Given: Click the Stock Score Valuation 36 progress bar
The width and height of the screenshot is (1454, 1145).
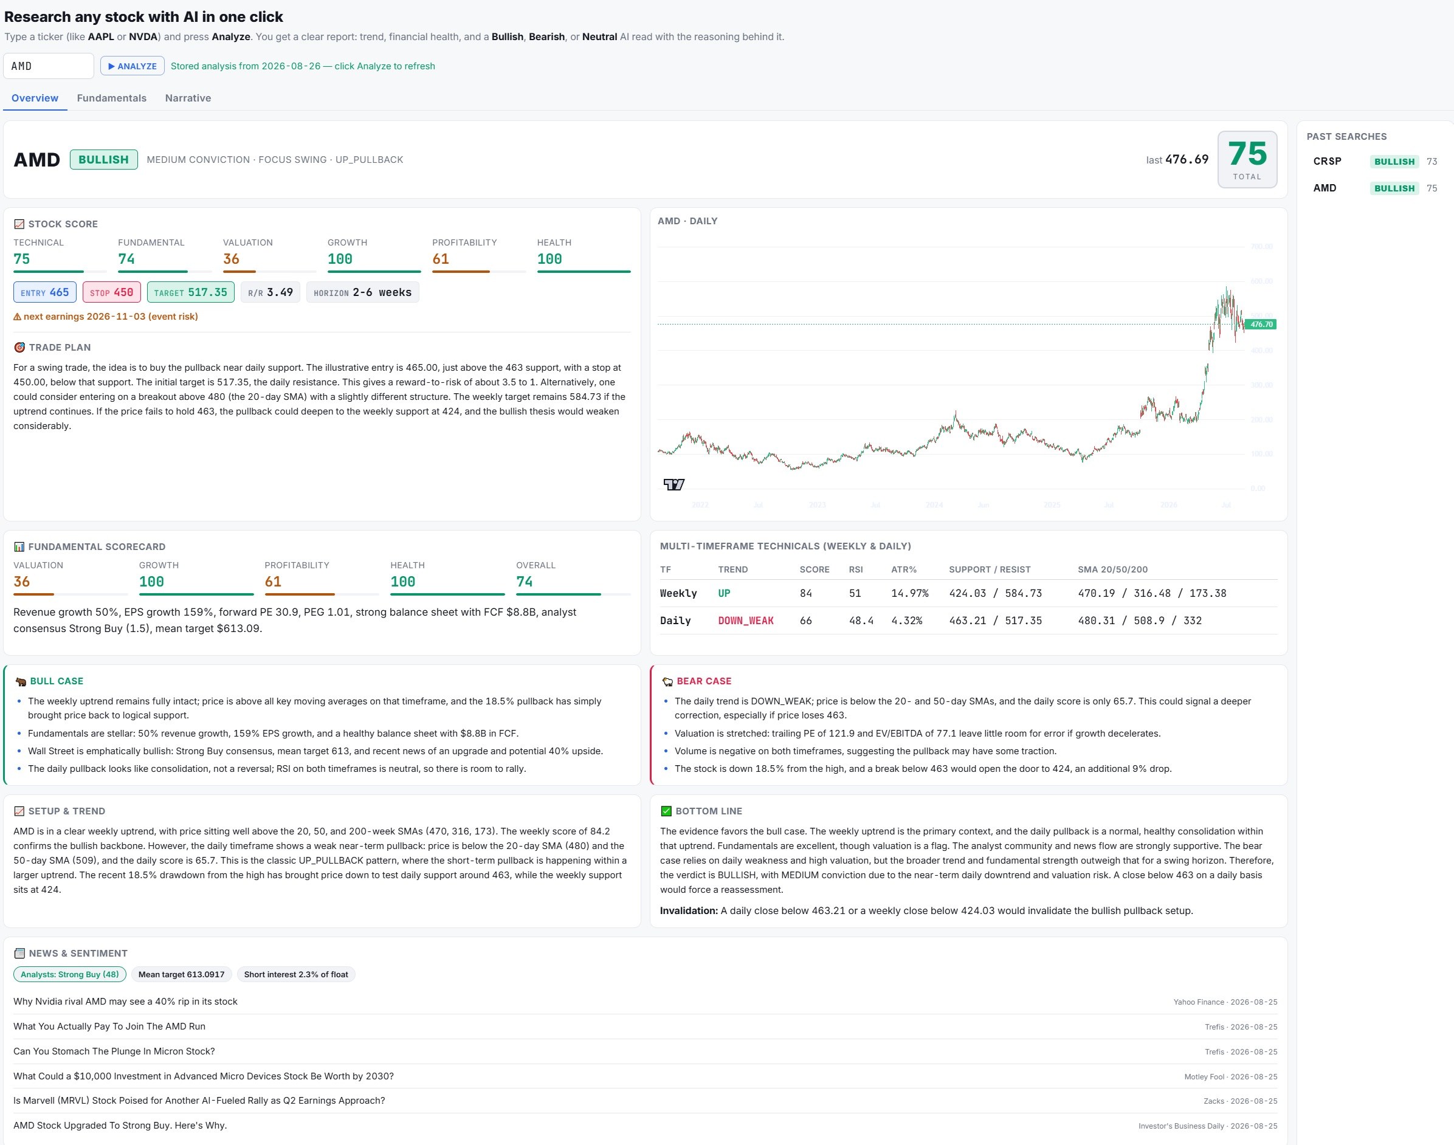Looking at the screenshot, I should [x=269, y=272].
